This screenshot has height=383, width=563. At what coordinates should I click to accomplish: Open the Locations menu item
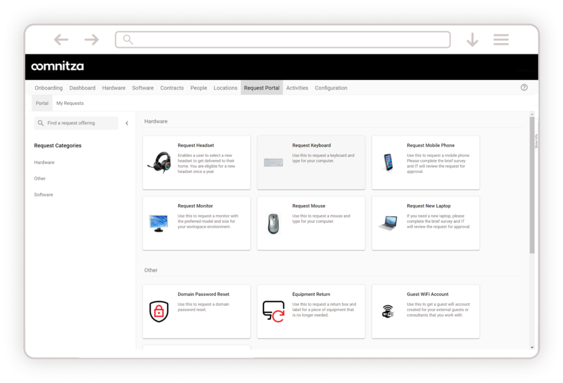(x=225, y=88)
